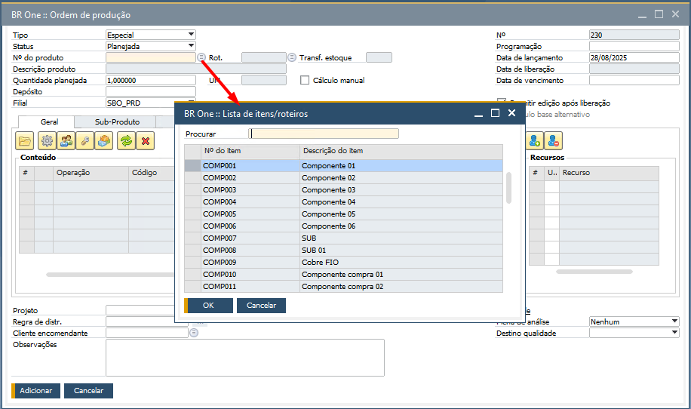Click the item list vertical scrollbar thumb

(x=508, y=188)
